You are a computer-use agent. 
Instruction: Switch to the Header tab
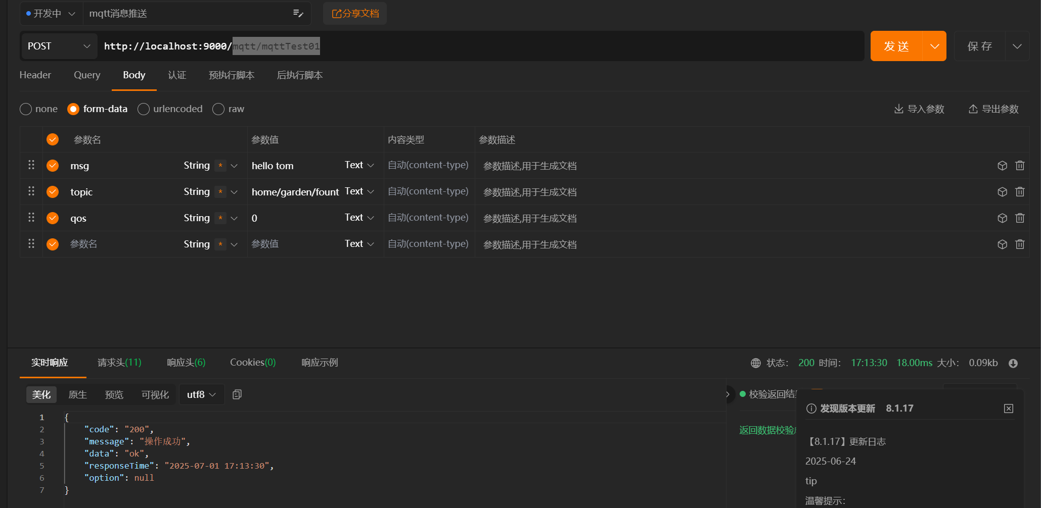(35, 75)
